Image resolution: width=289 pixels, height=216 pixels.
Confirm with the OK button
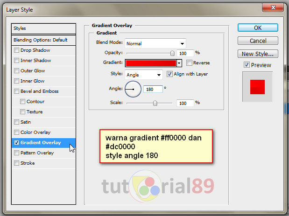[258, 28]
